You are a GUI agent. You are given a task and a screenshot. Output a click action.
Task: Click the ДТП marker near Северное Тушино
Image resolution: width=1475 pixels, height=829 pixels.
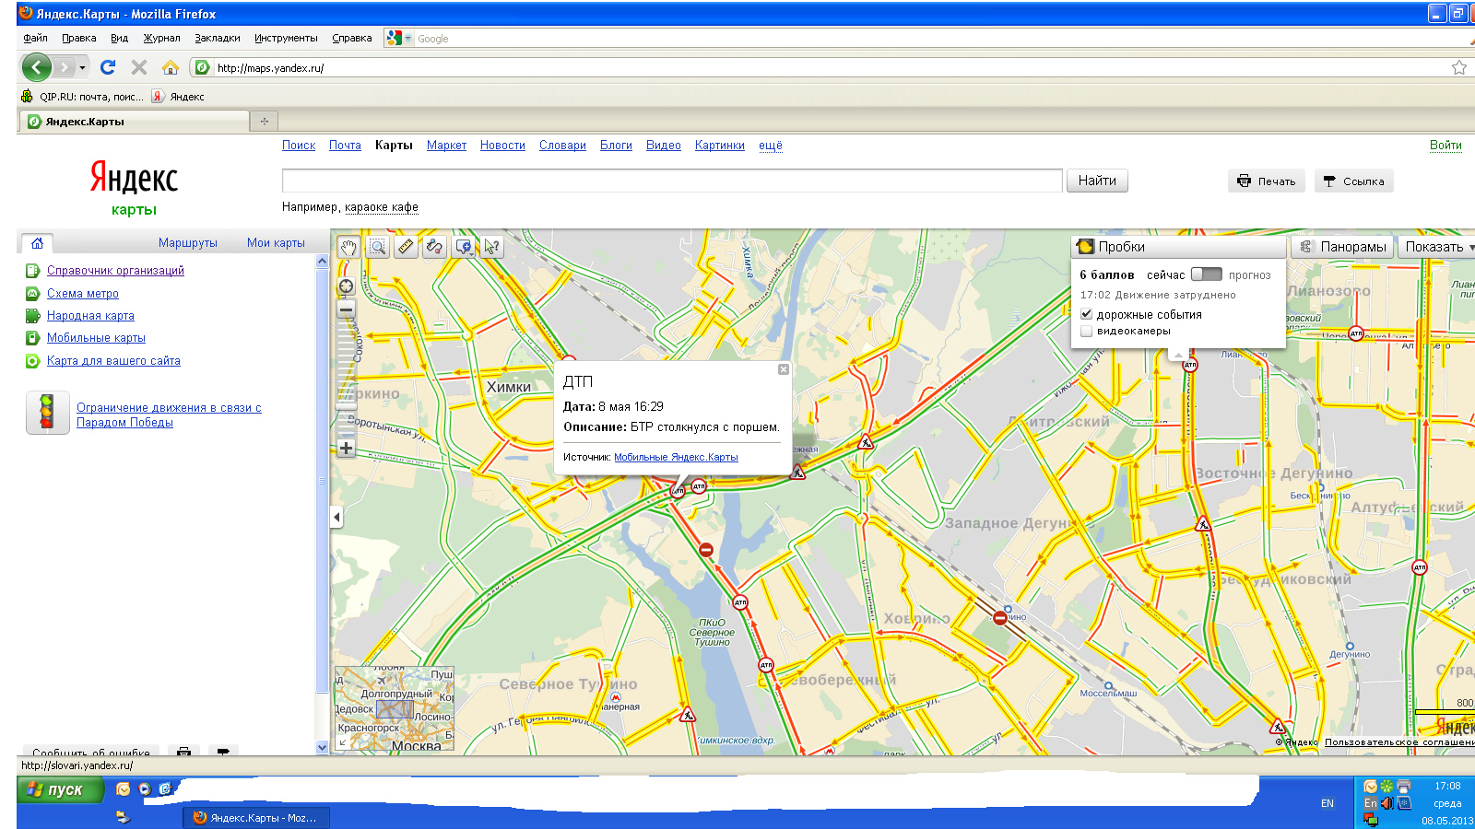coord(766,665)
